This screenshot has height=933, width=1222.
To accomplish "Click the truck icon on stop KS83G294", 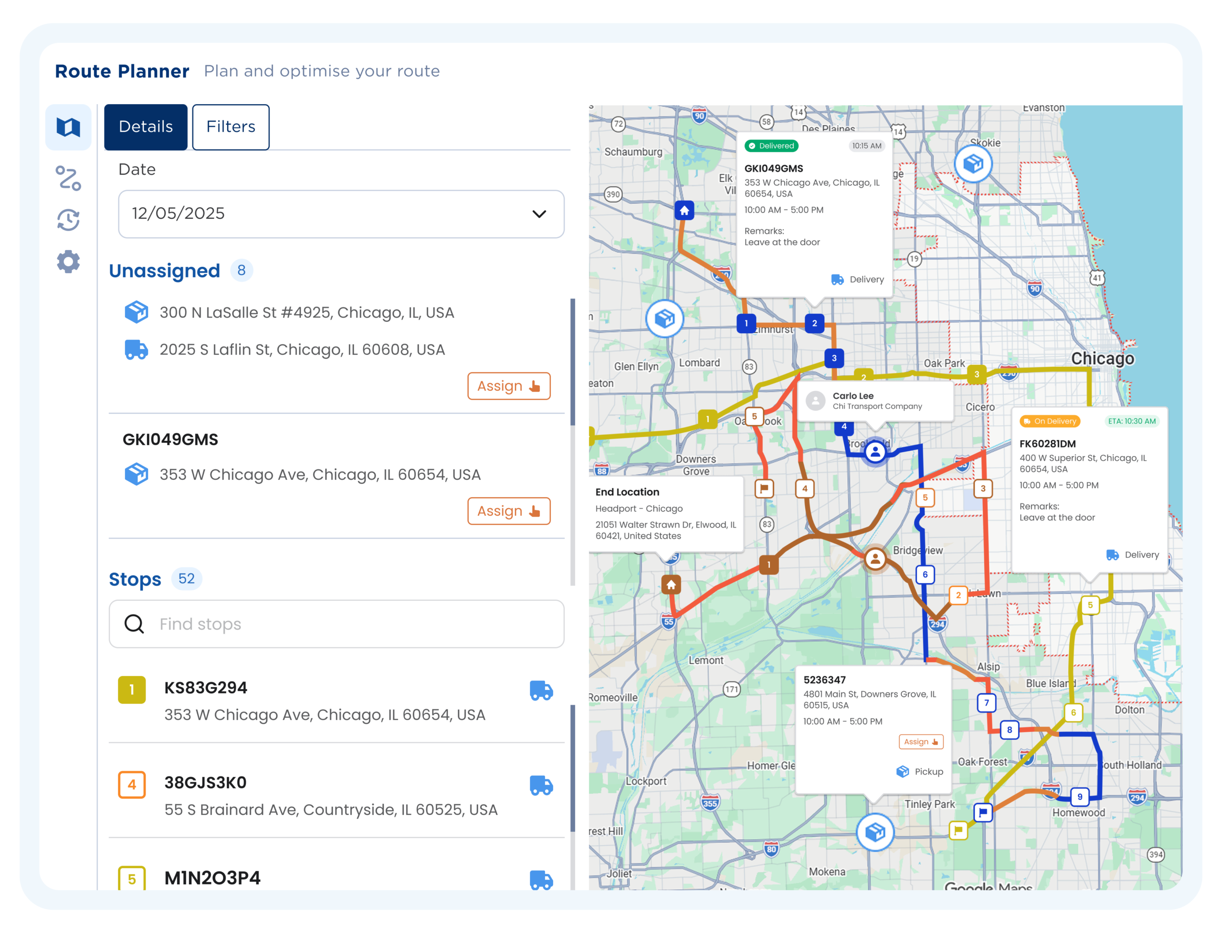I will tap(541, 690).
